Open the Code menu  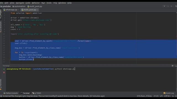[28, 3]
